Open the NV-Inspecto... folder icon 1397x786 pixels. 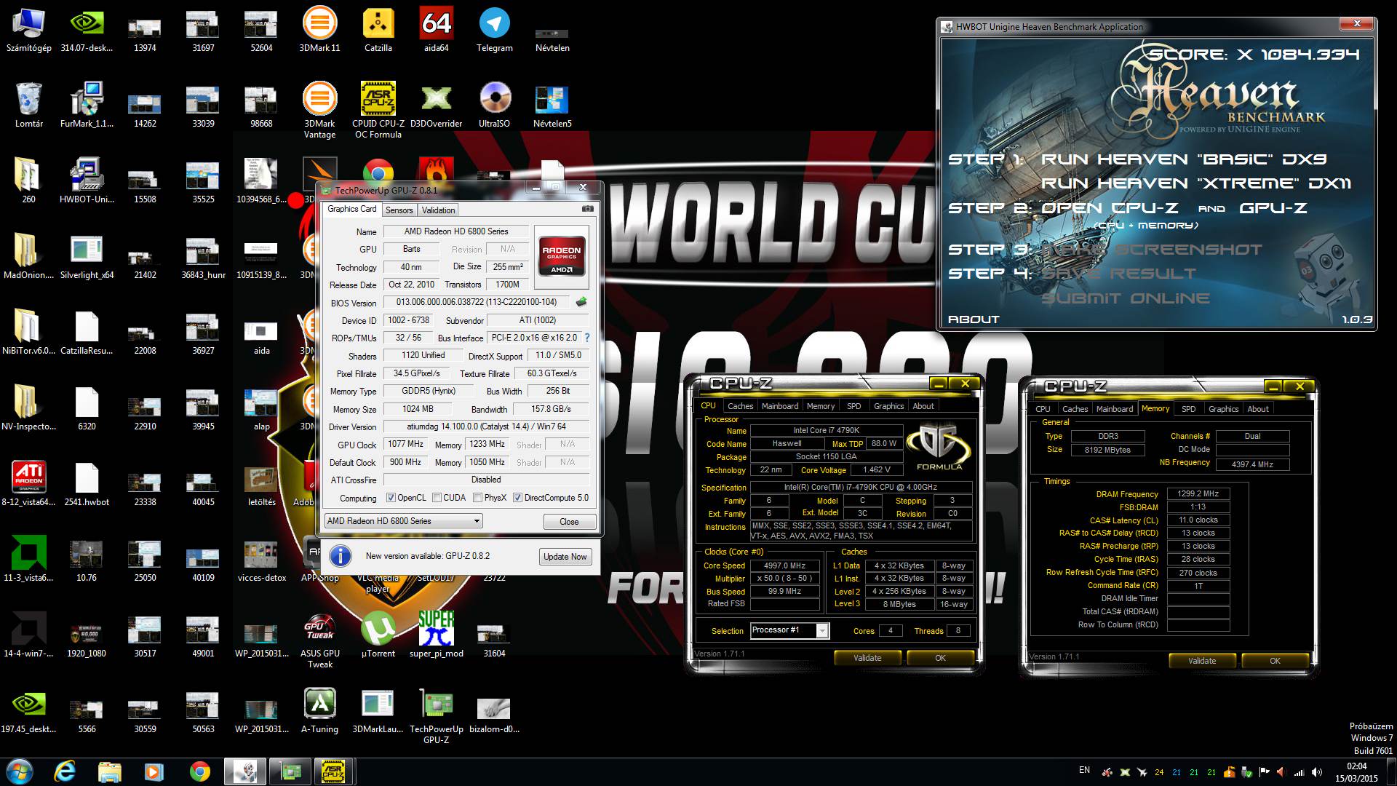[x=28, y=408]
